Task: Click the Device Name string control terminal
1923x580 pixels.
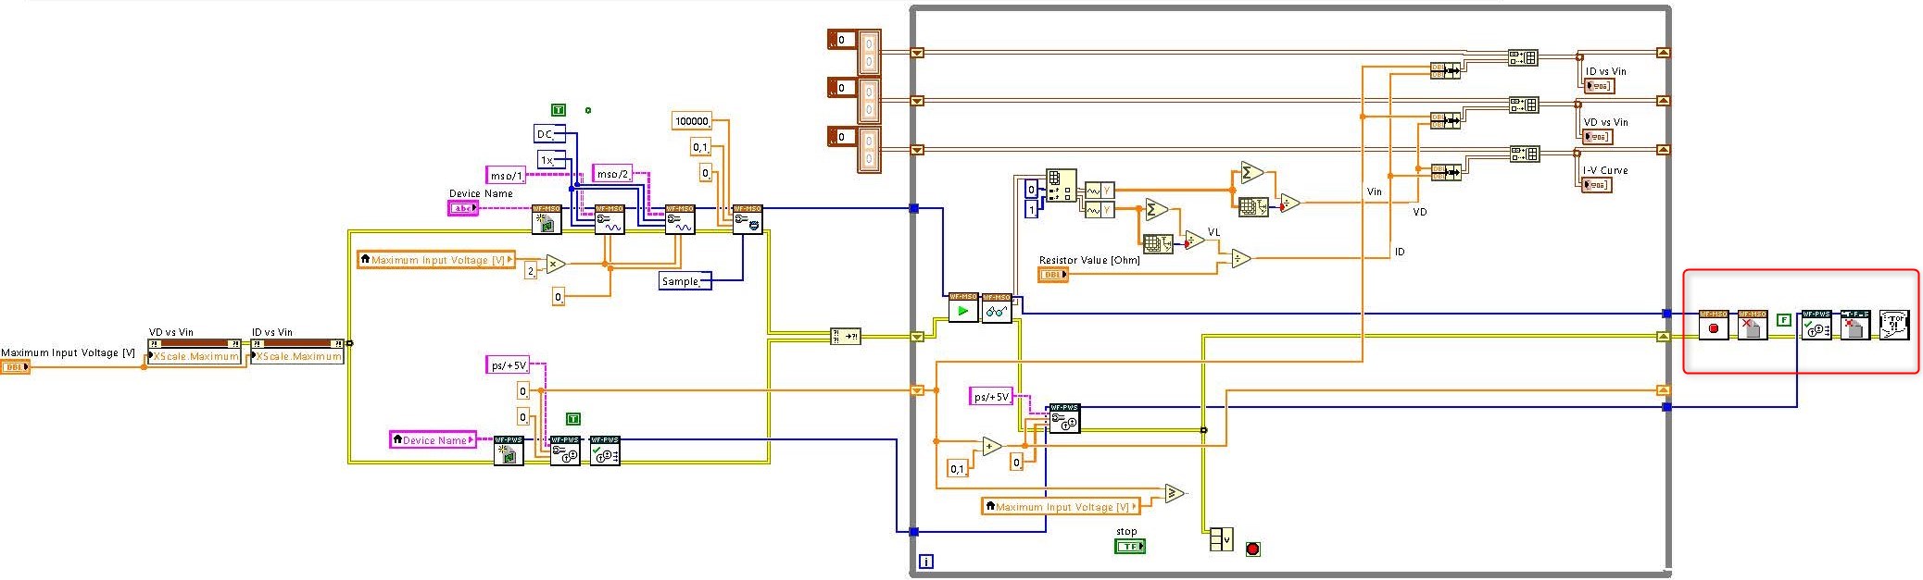Action: pyautogui.click(x=464, y=208)
